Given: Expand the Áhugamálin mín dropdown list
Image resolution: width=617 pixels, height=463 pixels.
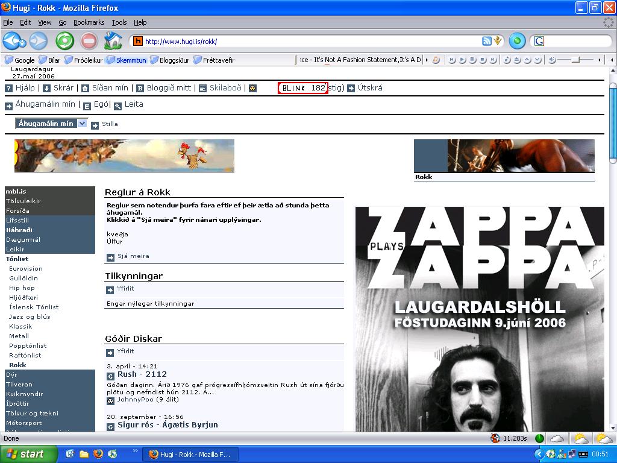Looking at the screenshot, I should point(51,123).
